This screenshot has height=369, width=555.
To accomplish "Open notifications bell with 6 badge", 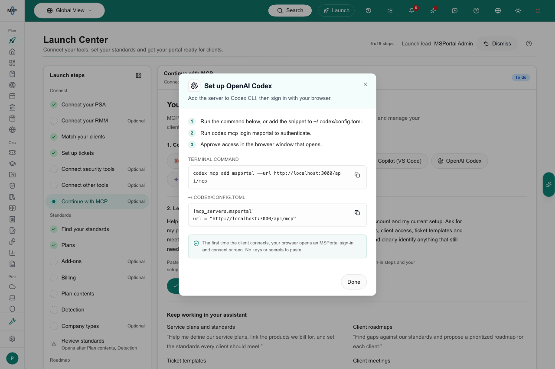I will (411, 10).
